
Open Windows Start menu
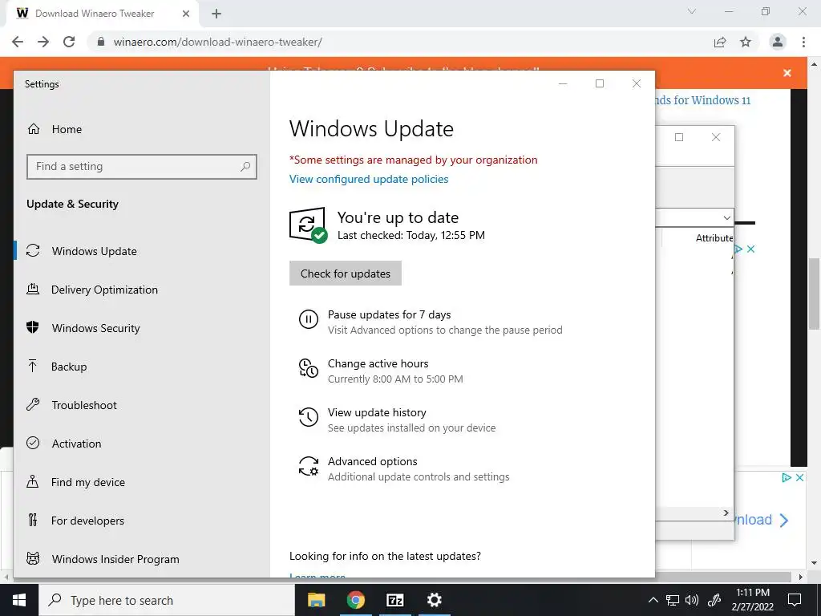(x=19, y=600)
